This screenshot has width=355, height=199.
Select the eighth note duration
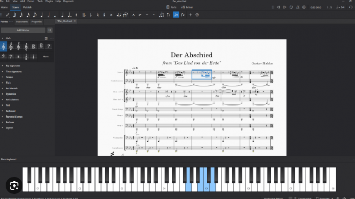point(35,15)
